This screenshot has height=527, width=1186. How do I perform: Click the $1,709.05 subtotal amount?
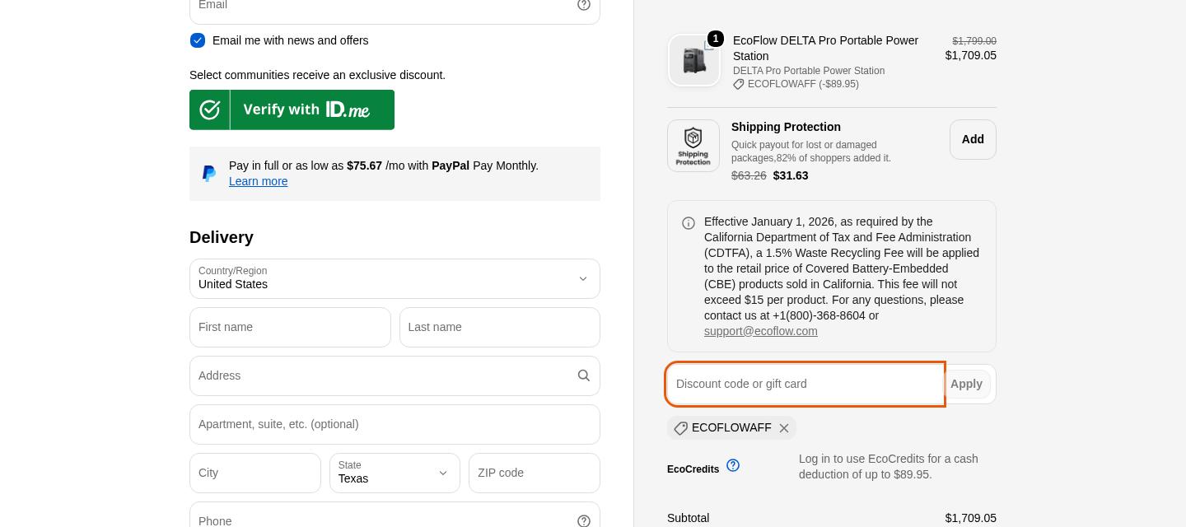tap(971, 518)
